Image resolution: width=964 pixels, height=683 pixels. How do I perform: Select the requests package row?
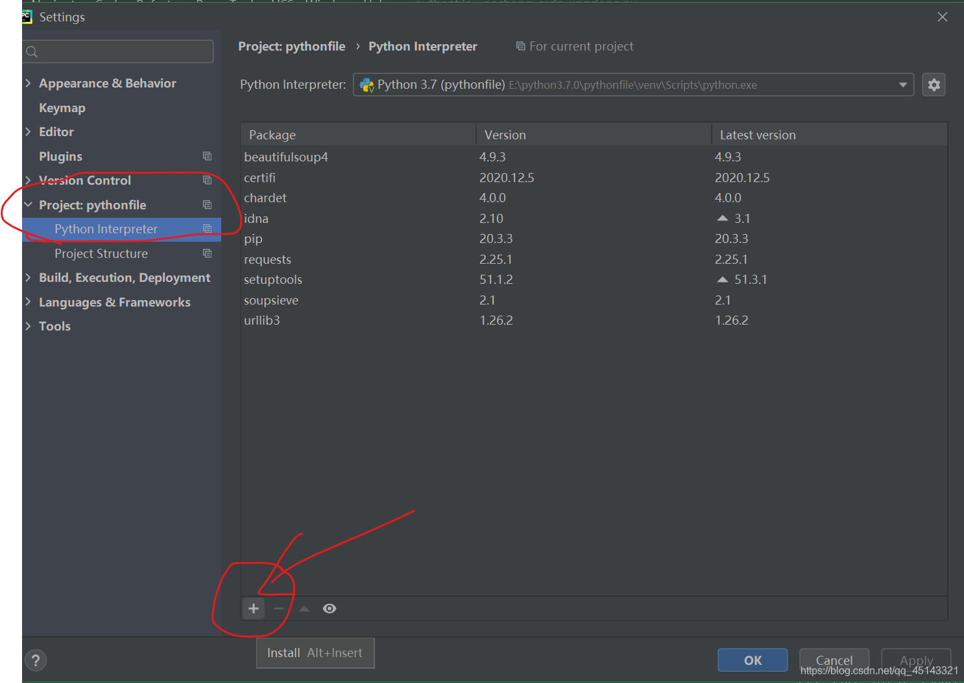[594, 259]
